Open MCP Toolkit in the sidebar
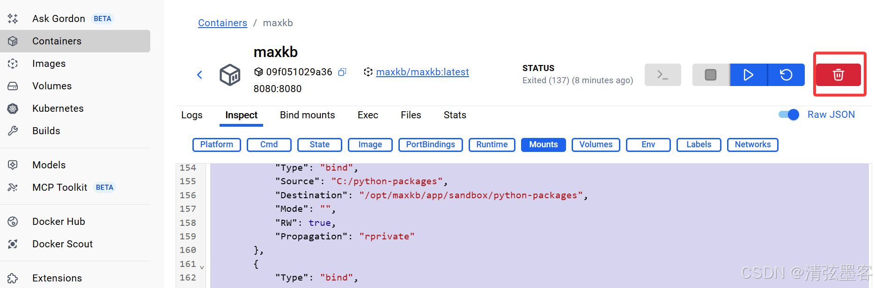Screen dimensions: 875x288 (x=75, y=187)
